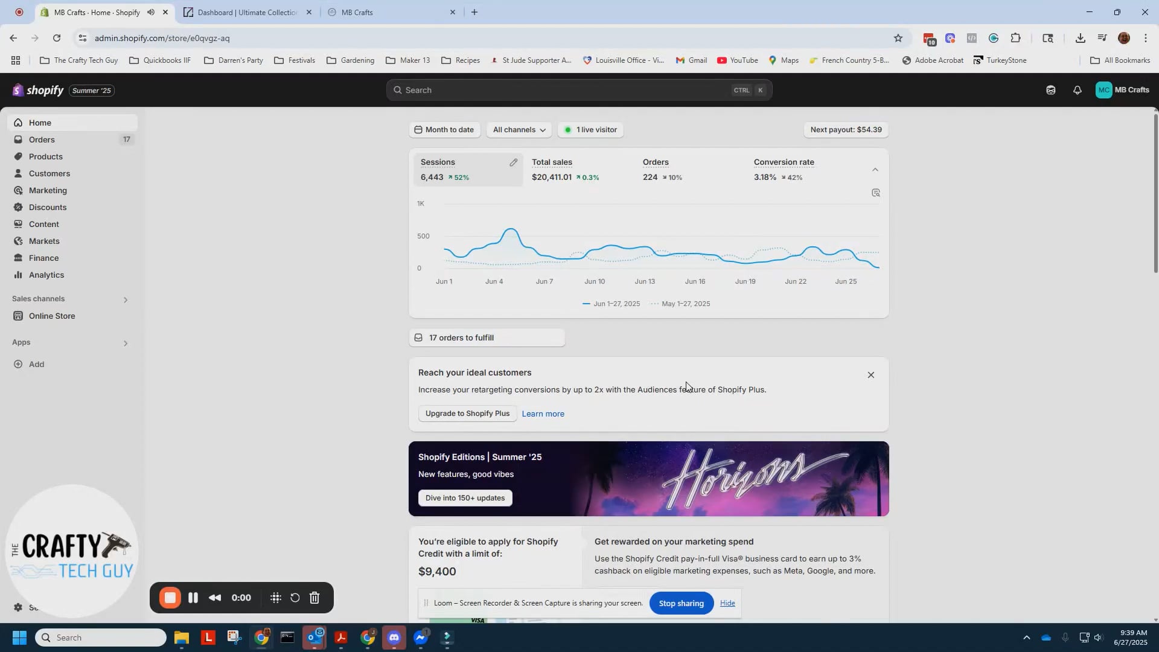This screenshot has width=1159, height=652.
Task: Open Orders in the sidebar menu
Action: (42, 139)
